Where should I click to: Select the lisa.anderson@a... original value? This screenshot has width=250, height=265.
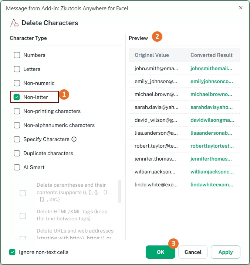pyautogui.click(x=156, y=133)
